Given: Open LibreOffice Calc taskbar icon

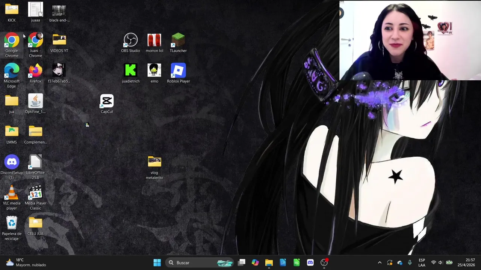Looking at the screenshot, I should (296, 262).
